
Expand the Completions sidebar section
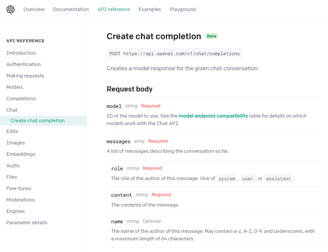tap(21, 99)
